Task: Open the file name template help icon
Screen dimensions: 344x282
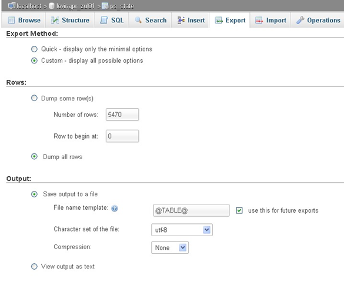Action: pyautogui.click(x=115, y=208)
